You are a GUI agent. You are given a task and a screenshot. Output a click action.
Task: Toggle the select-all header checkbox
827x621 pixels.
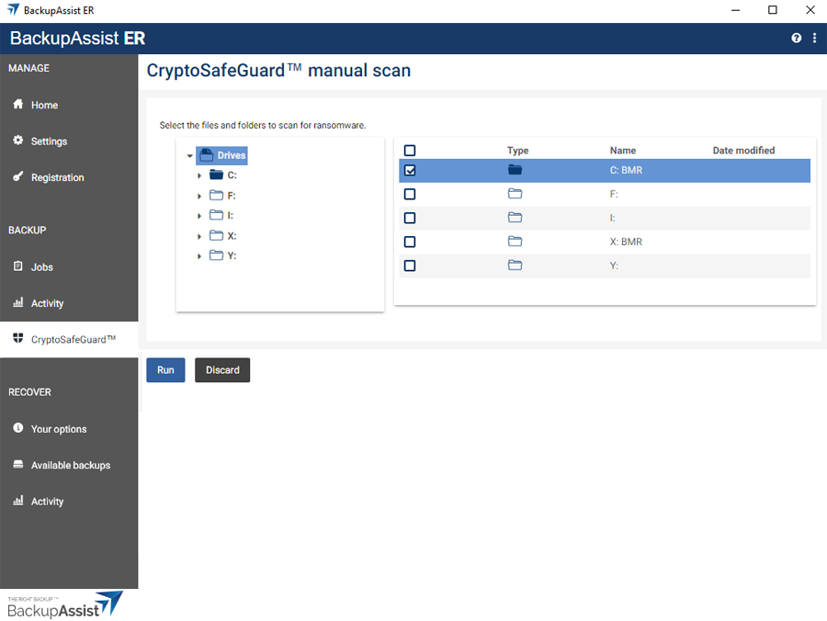click(x=410, y=151)
